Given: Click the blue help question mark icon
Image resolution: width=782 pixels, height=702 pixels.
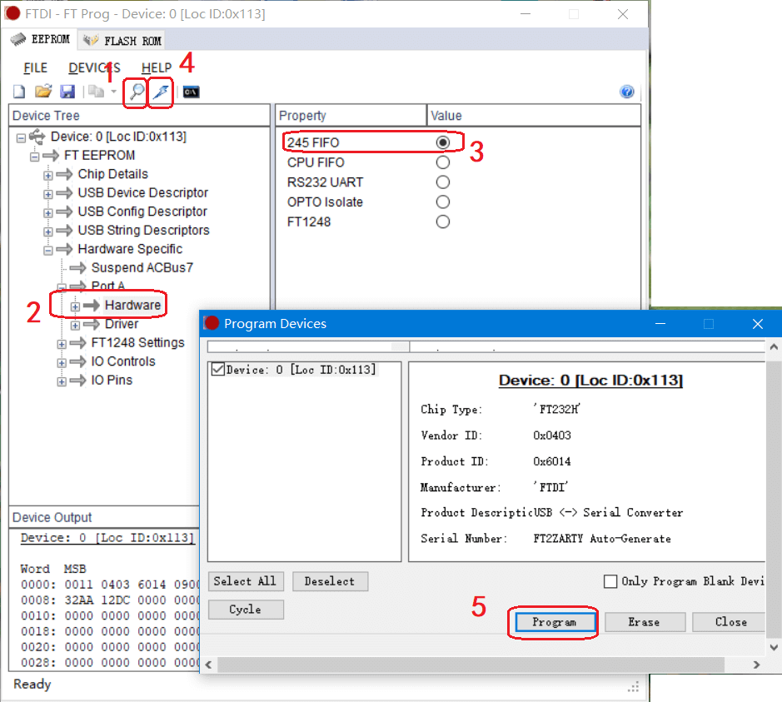Looking at the screenshot, I should [626, 92].
